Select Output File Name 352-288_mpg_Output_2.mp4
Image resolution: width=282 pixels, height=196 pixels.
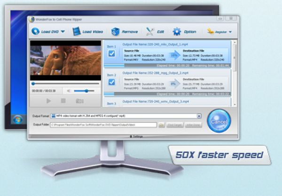[x=156, y=73]
